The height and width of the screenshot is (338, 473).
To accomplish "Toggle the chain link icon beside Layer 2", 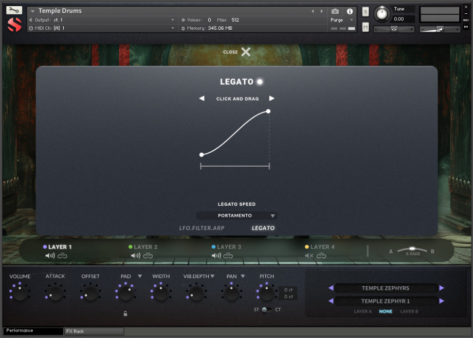I will 149,254.
